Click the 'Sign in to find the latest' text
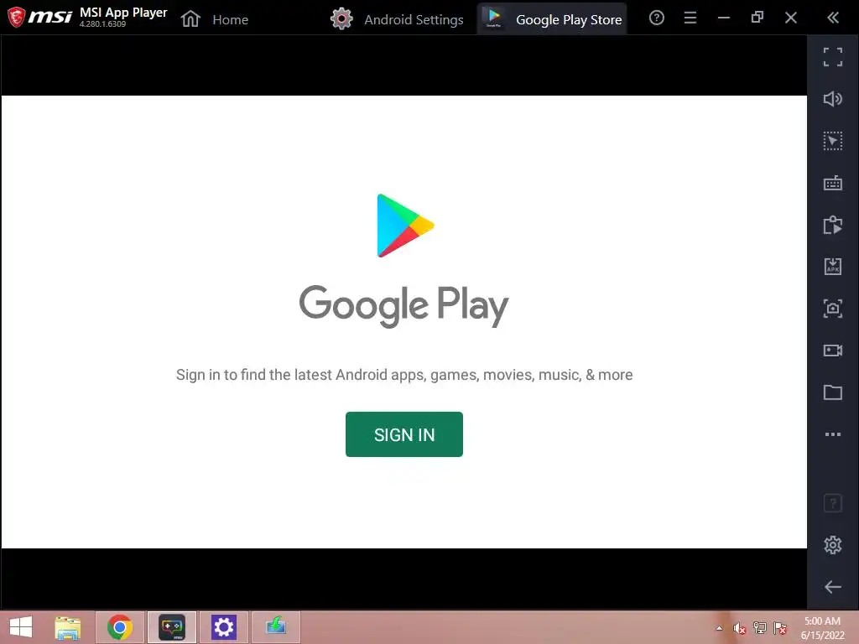The width and height of the screenshot is (859, 644). click(403, 375)
